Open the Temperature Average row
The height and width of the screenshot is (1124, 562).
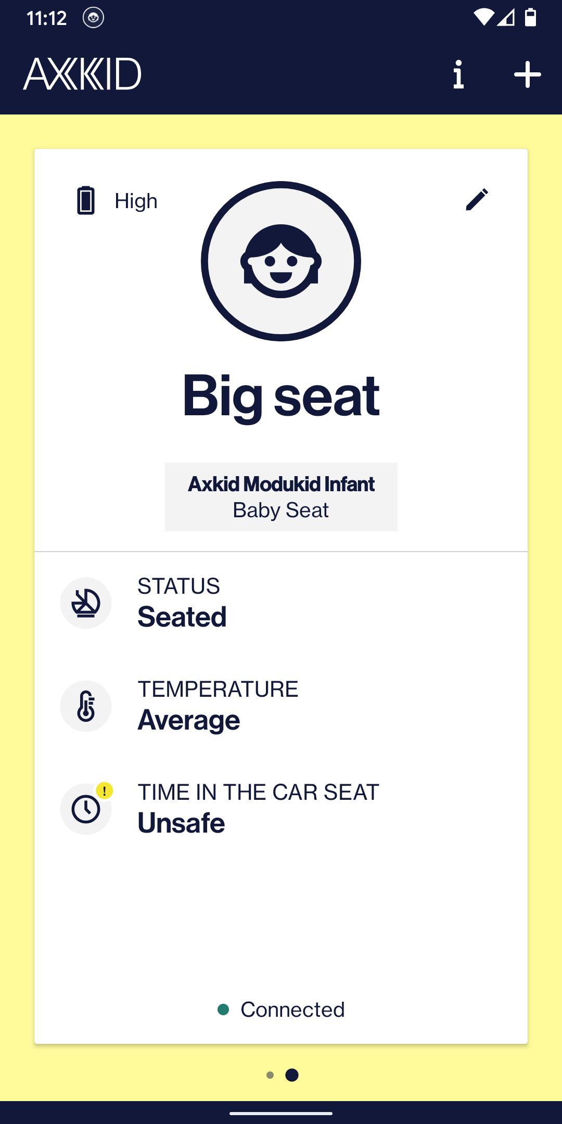point(281,706)
